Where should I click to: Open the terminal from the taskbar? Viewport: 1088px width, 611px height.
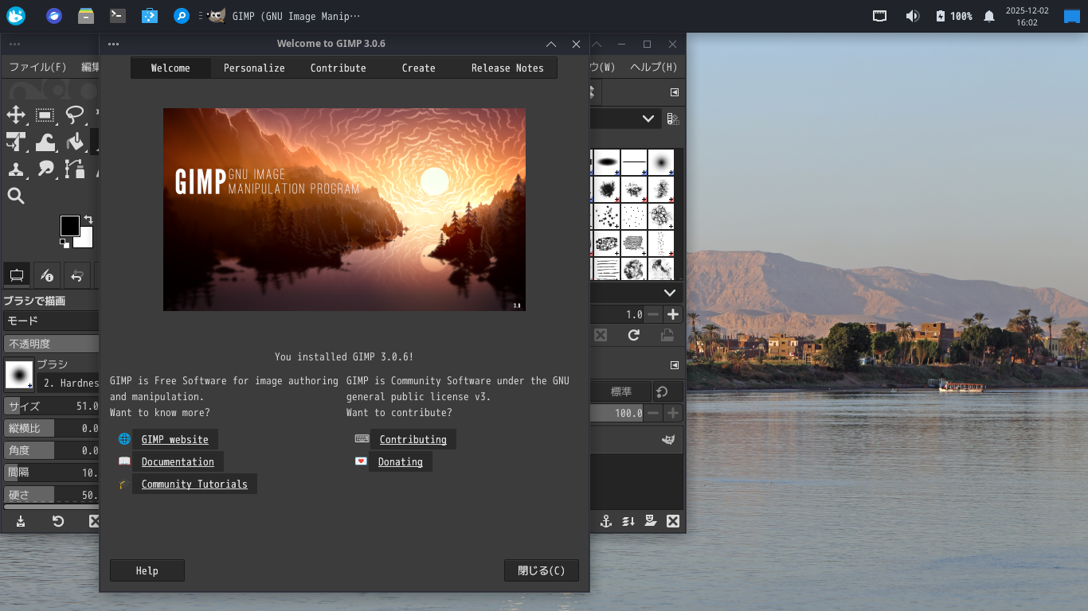[118, 16]
